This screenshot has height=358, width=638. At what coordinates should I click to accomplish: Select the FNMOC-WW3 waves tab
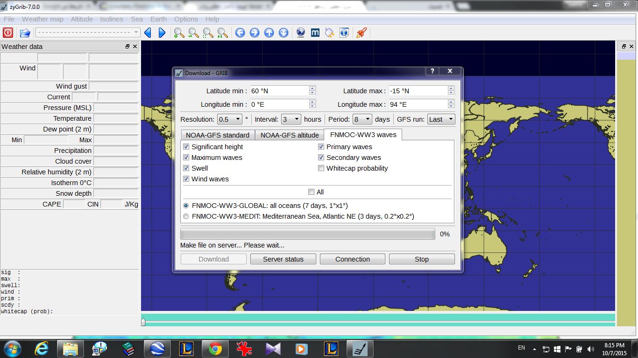[363, 135]
